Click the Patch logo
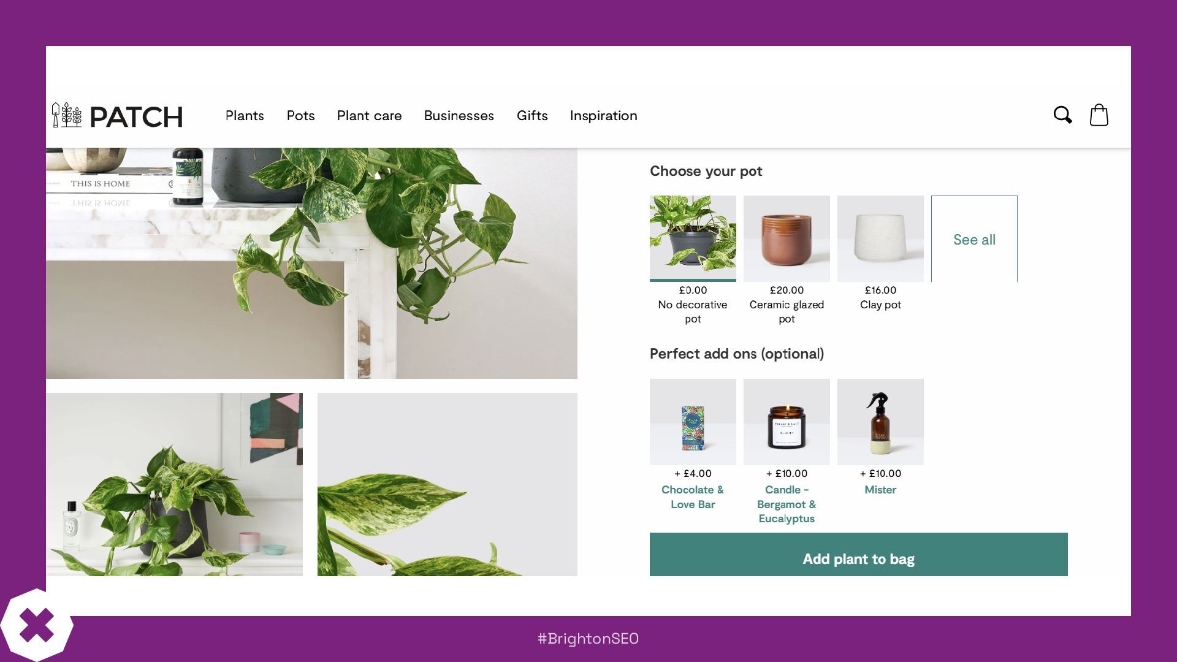The image size is (1177, 662). pyautogui.click(x=117, y=116)
